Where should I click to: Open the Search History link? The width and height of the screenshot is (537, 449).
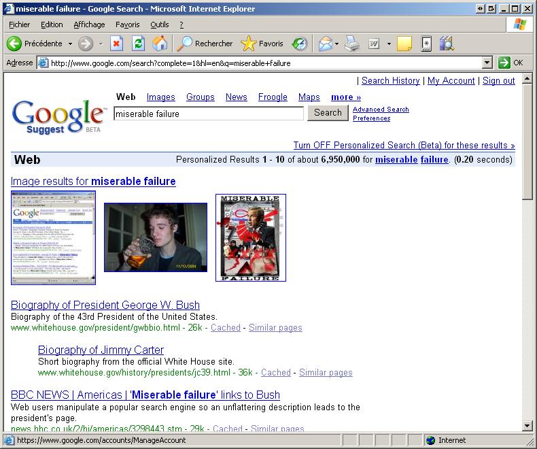click(x=391, y=80)
